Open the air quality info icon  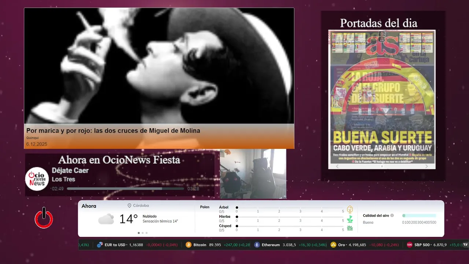[392, 216]
